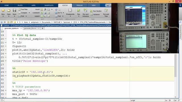Toggle breakpoint dash on line 20
Viewport: 182px width, 102px height.
(6, 39)
